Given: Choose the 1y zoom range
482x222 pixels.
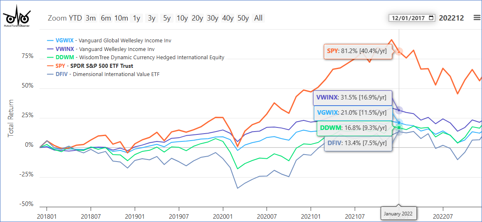Looking at the screenshot, I should click(136, 18).
